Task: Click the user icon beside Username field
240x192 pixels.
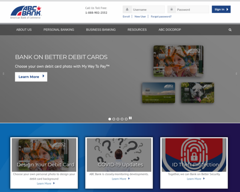Action: (x=127, y=9)
